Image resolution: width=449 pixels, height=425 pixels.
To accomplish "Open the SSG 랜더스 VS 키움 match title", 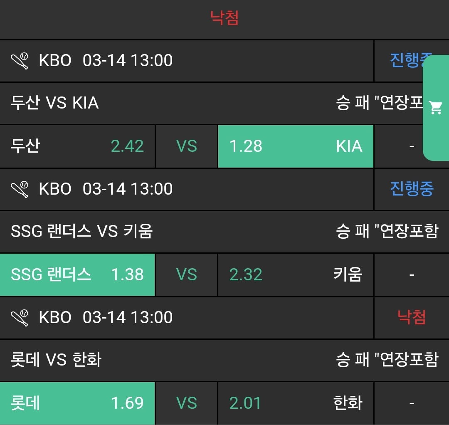I will [x=82, y=231].
